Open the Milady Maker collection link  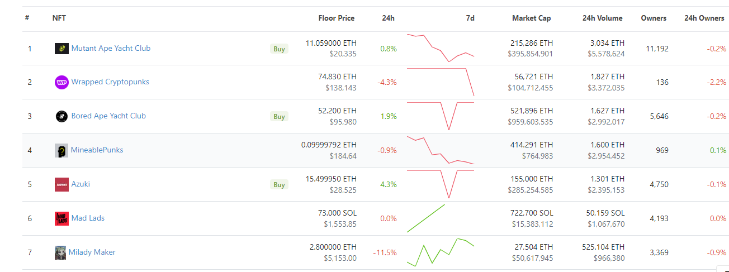click(x=92, y=252)
